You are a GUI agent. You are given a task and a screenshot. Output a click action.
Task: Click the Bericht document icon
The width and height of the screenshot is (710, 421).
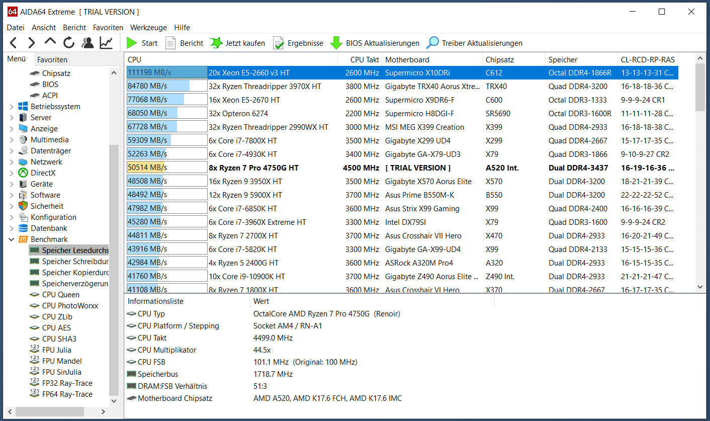(x=170, y=43)
